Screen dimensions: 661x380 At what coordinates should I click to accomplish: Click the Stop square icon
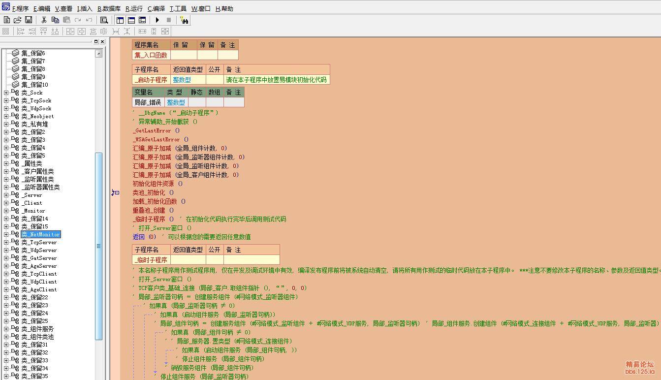click(x=169, y=20)
